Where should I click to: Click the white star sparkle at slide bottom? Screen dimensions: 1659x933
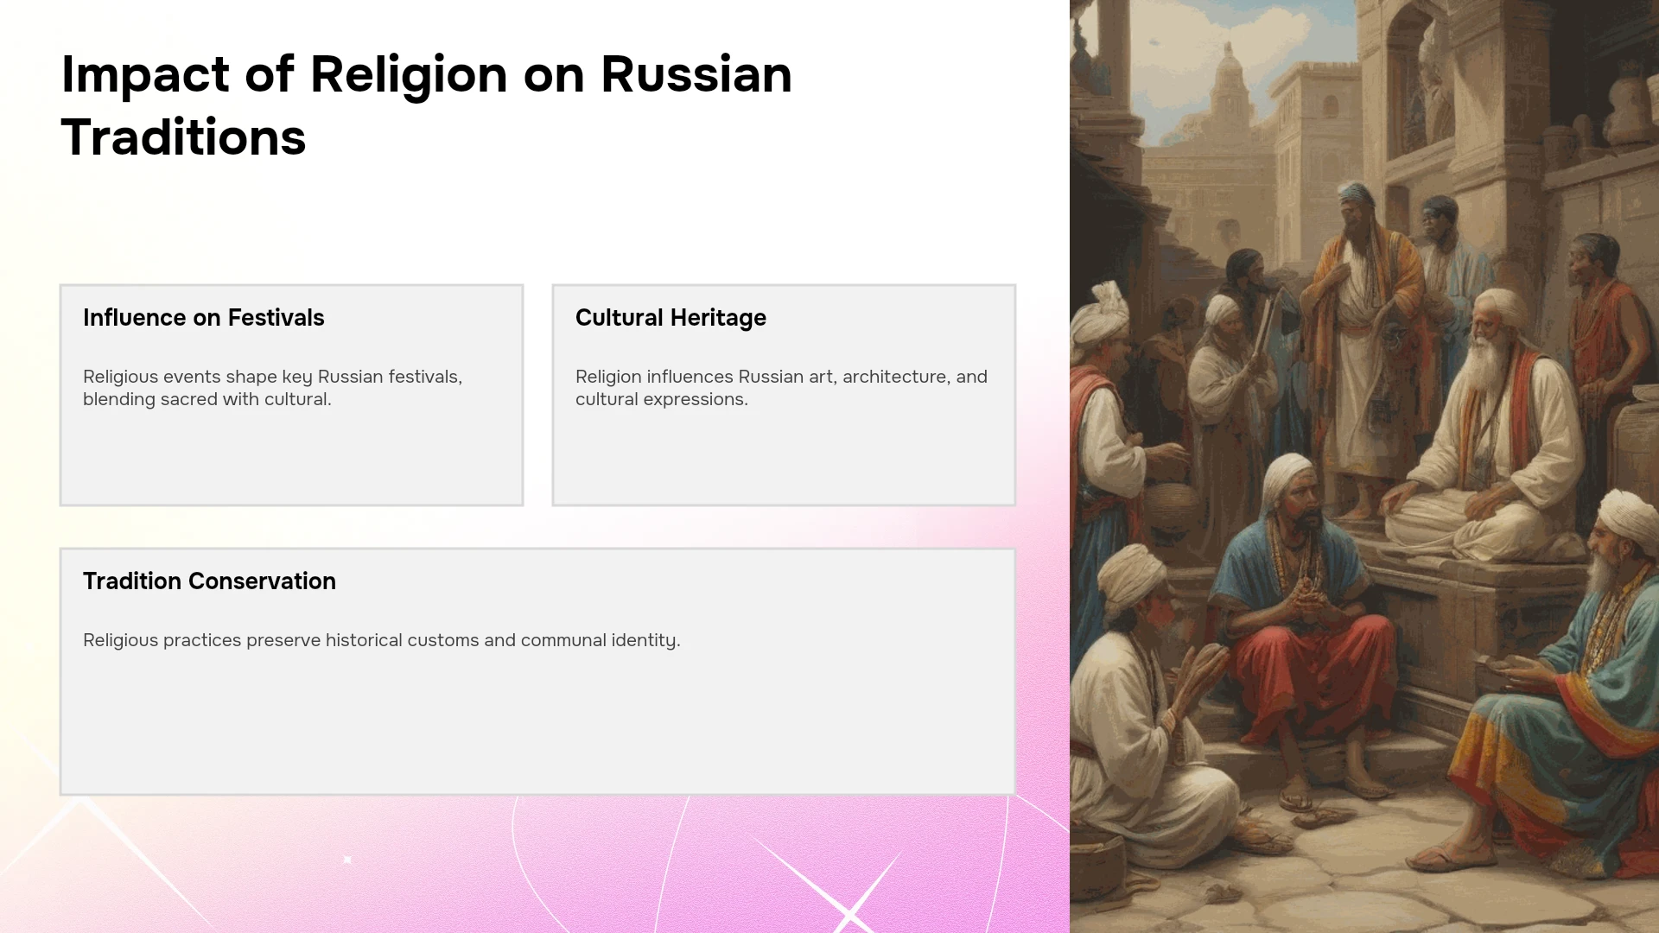coord(851,898)
